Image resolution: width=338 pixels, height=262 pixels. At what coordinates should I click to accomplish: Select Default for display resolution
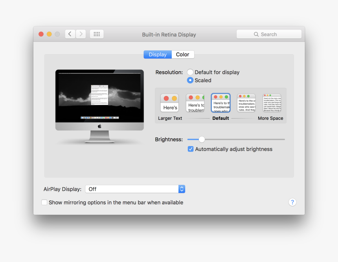[190, 72]
